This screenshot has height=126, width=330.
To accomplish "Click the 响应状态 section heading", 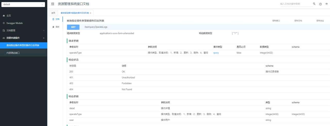I will click(x=73, y=60).
